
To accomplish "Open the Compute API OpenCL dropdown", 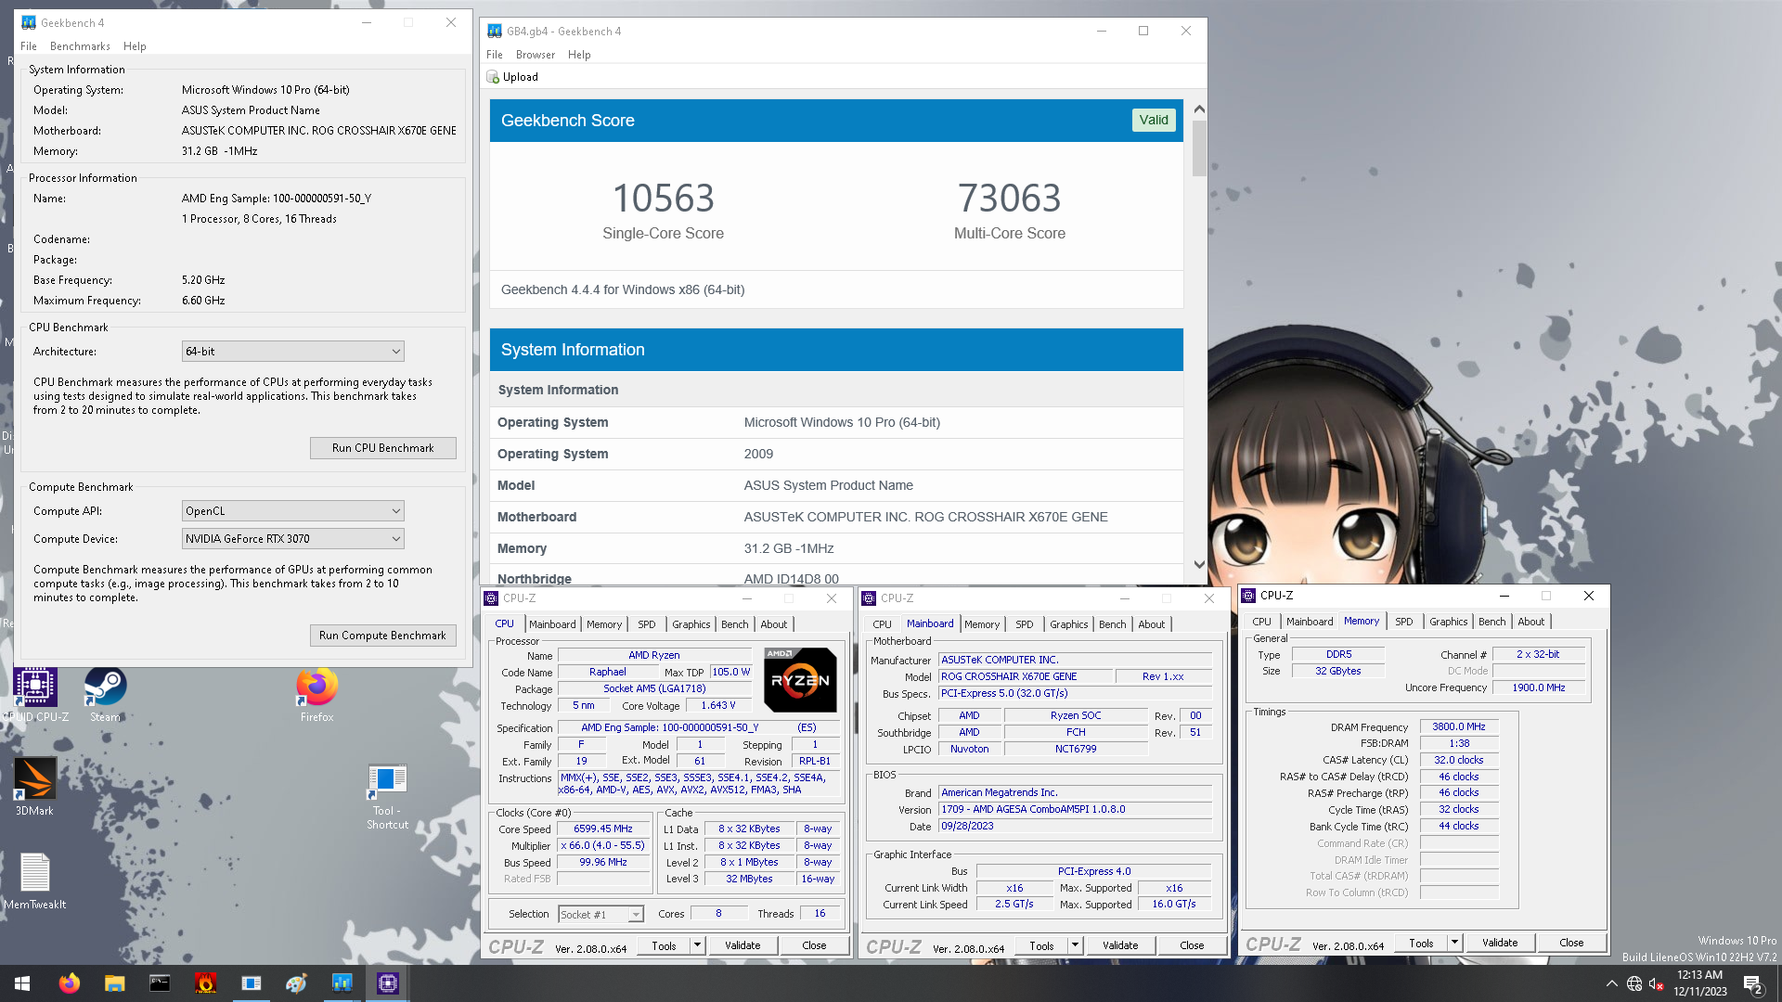I will [293, 511].
